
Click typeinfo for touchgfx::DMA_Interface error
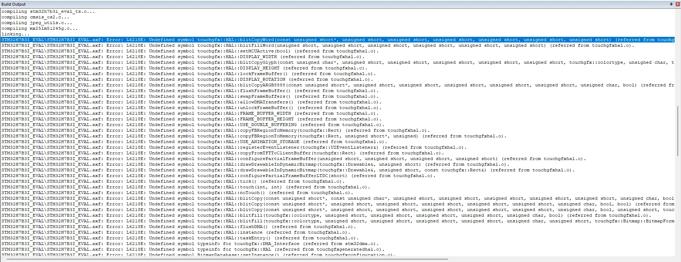[190, 244]
